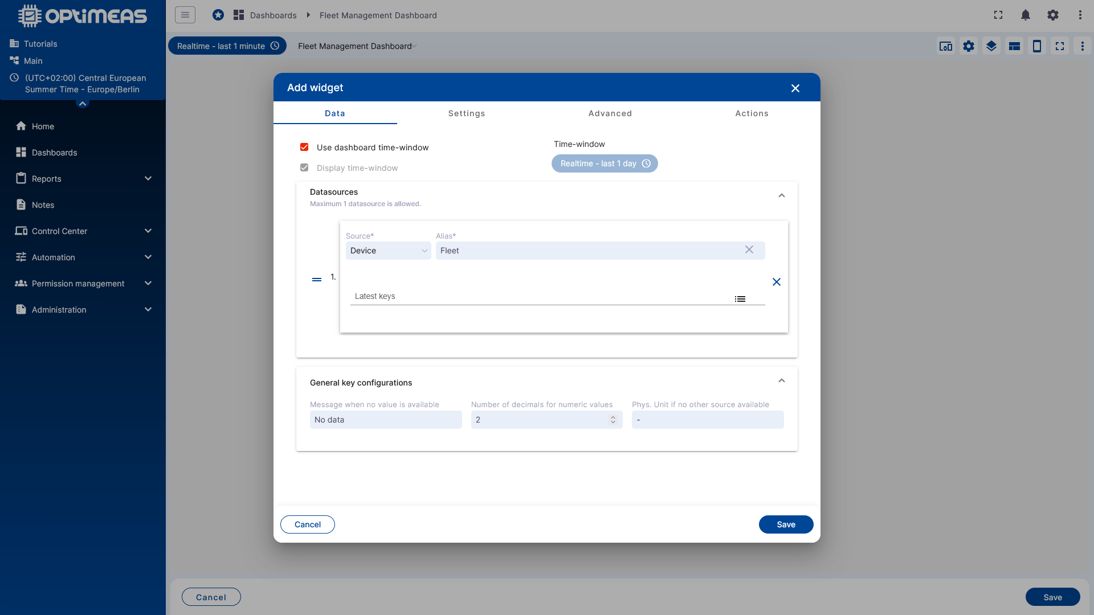Click Cancel in the Add widget dialog
The image size is (1094, 615).
(308, 524)
